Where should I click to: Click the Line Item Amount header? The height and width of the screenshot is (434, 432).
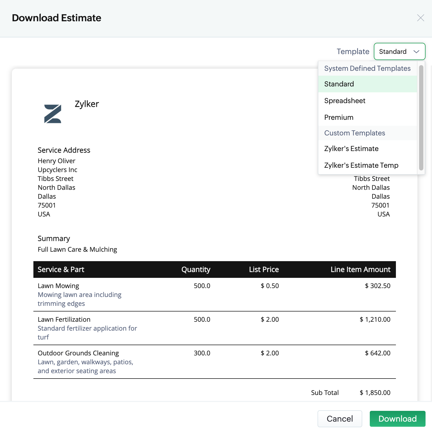pos(360,269)
